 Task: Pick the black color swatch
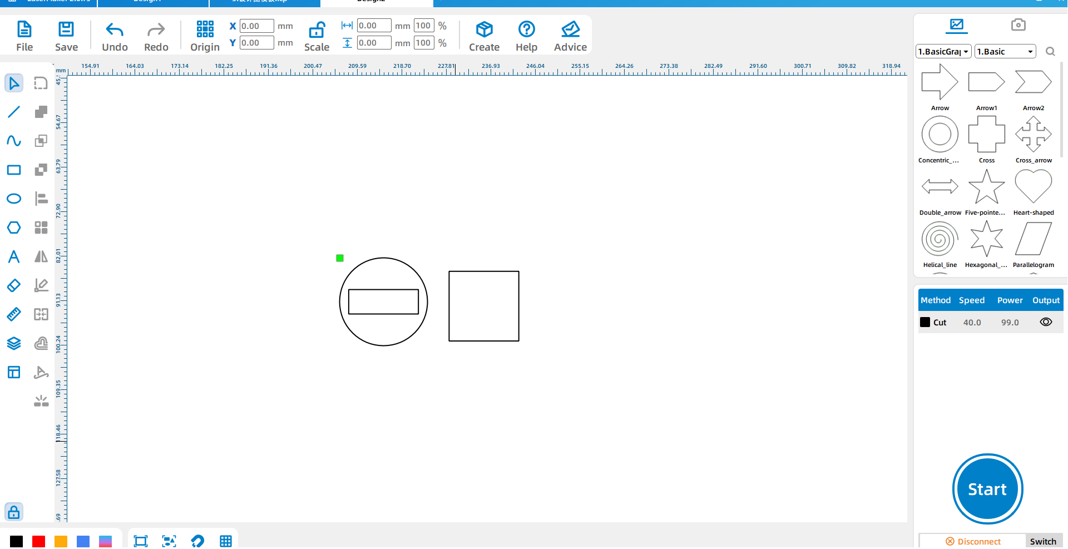(x=17, y=541)
